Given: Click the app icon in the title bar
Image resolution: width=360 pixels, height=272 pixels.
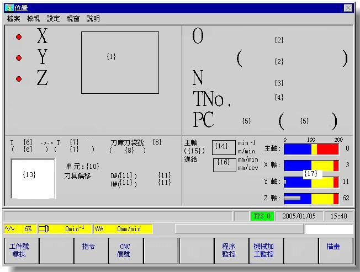Looking at the screenshot, I should click(9, 8).
